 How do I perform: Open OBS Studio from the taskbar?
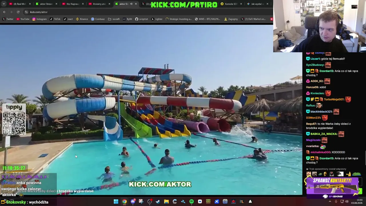click(x=150, y=202)
